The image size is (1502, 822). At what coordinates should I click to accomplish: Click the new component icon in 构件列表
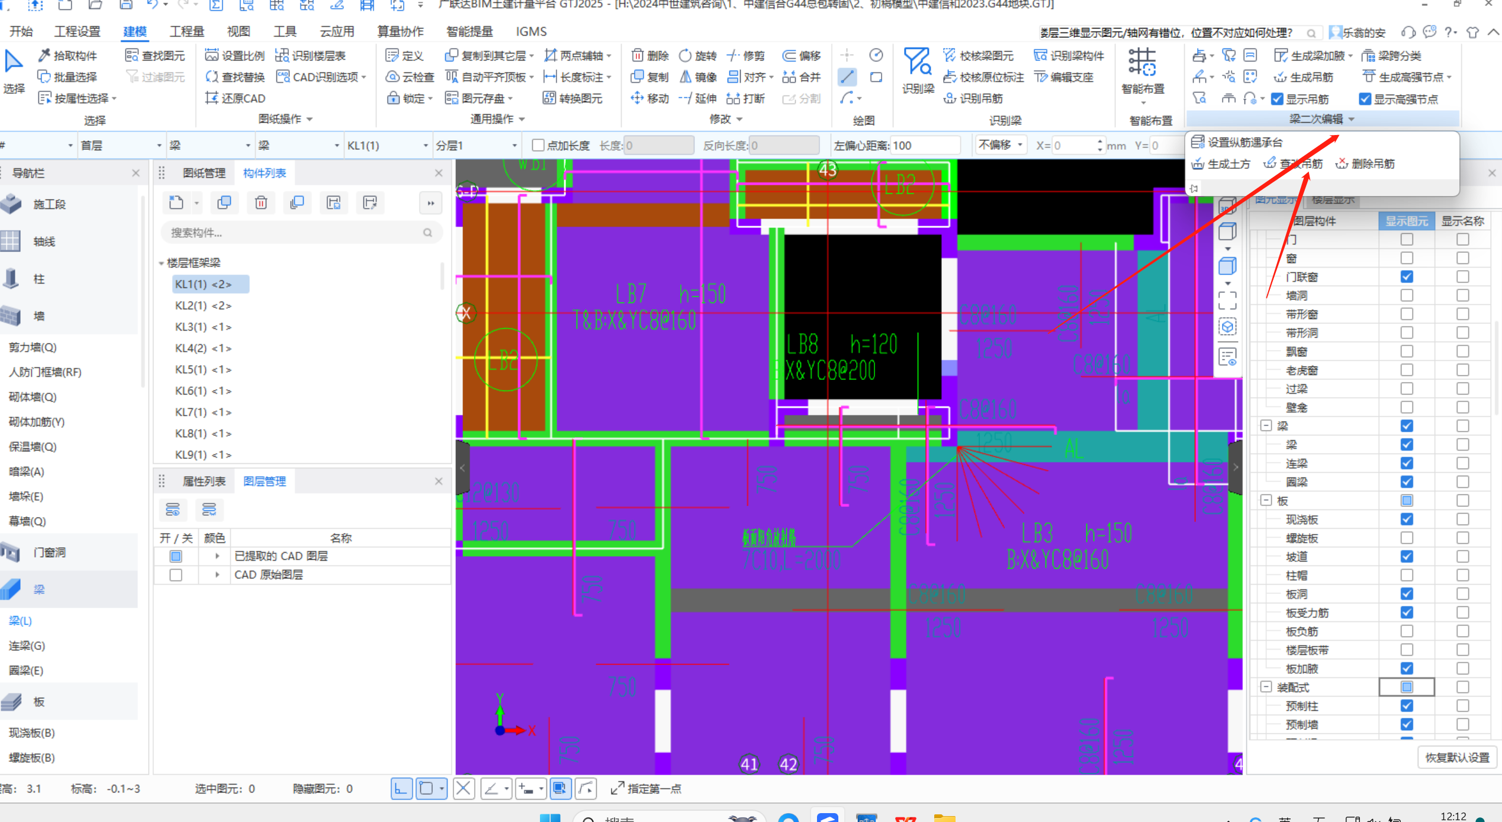(176, 203)
